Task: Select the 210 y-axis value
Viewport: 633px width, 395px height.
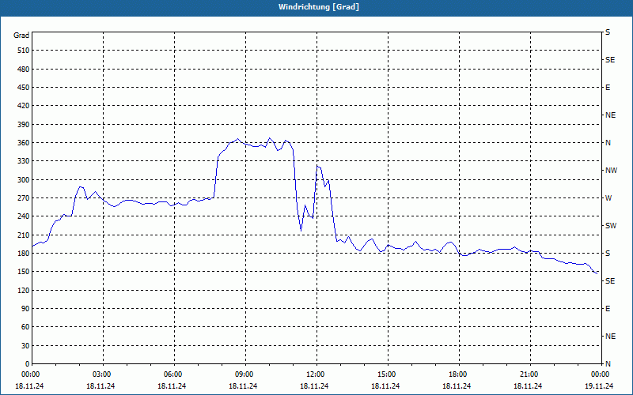Action: [24, 235]
